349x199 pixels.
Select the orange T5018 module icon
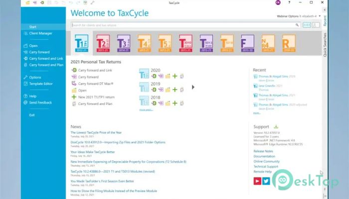point(227,43)
